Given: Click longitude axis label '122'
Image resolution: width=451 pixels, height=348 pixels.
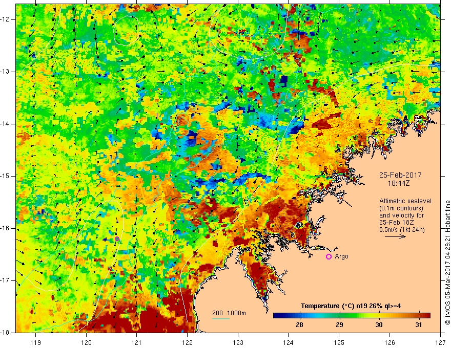Looking at the screenshot, I should coord(187,342).
